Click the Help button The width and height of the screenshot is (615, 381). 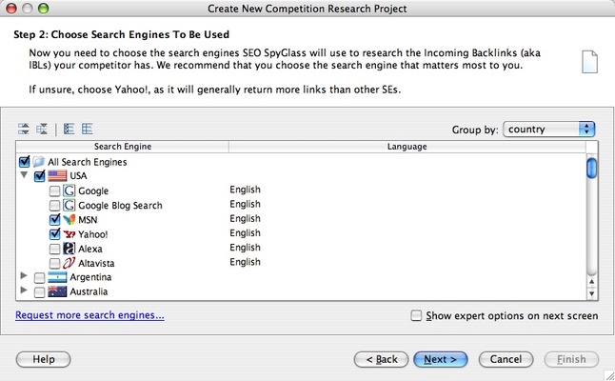tap(43, 359)
